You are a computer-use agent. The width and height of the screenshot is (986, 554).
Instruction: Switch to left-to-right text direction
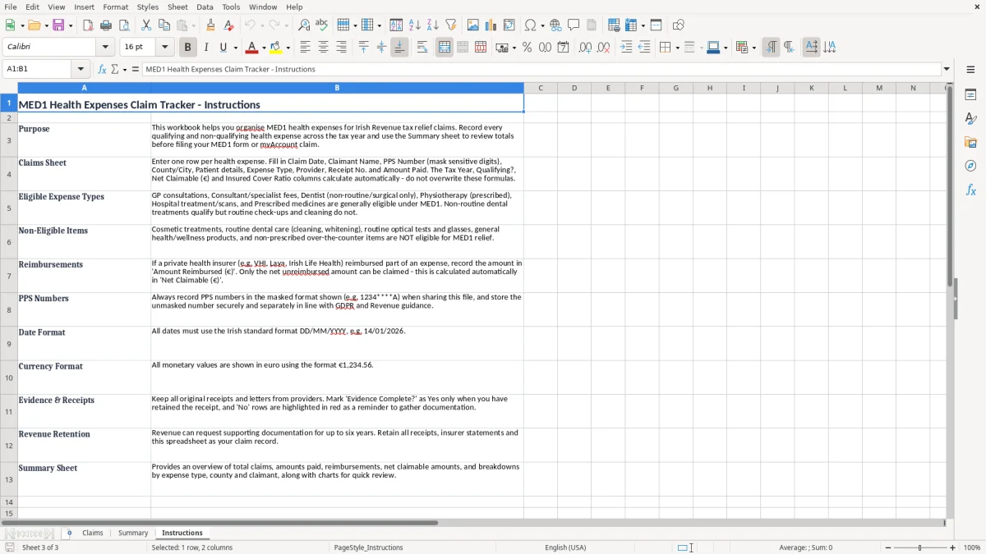771,48
